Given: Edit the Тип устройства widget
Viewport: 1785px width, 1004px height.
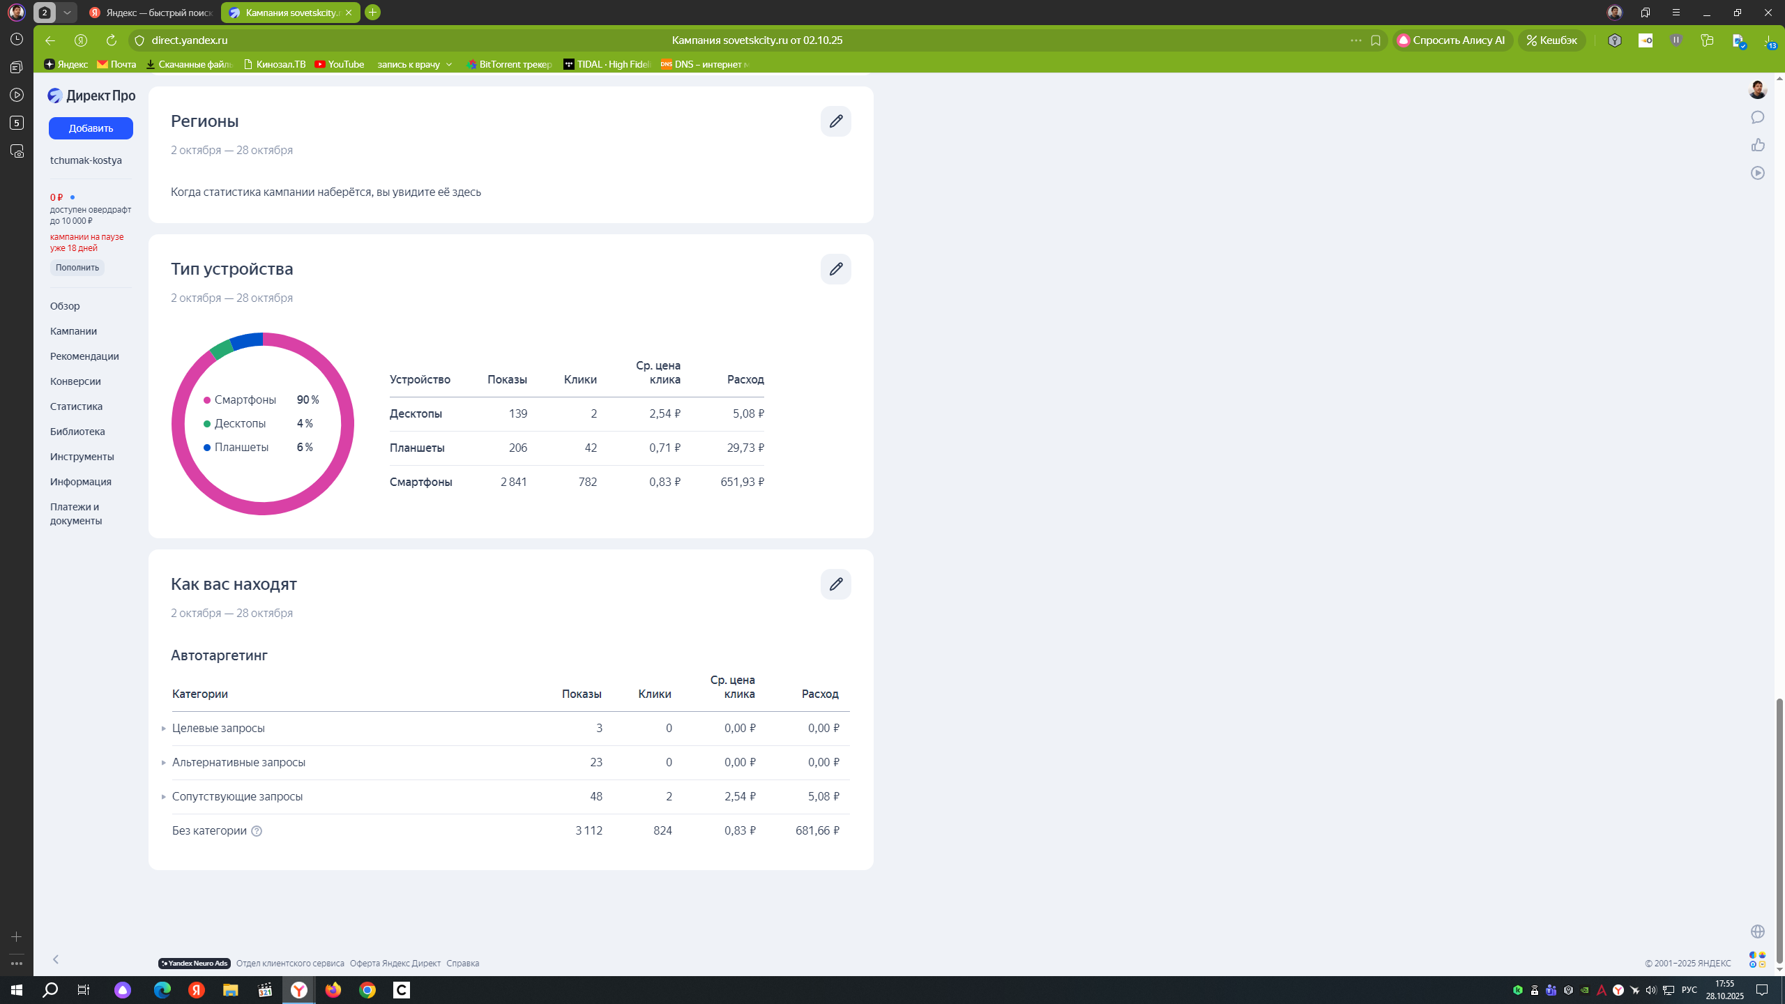Looking at the screenshot, I should 835,269.
